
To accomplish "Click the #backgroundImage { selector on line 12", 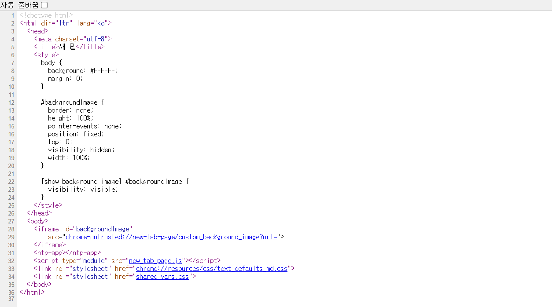I will point(73,102).
